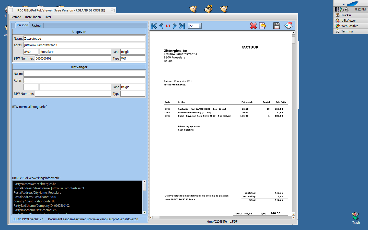Go to the first page of the invoice
The height and width of the screenshot is (230, 368).
(154, 26)
